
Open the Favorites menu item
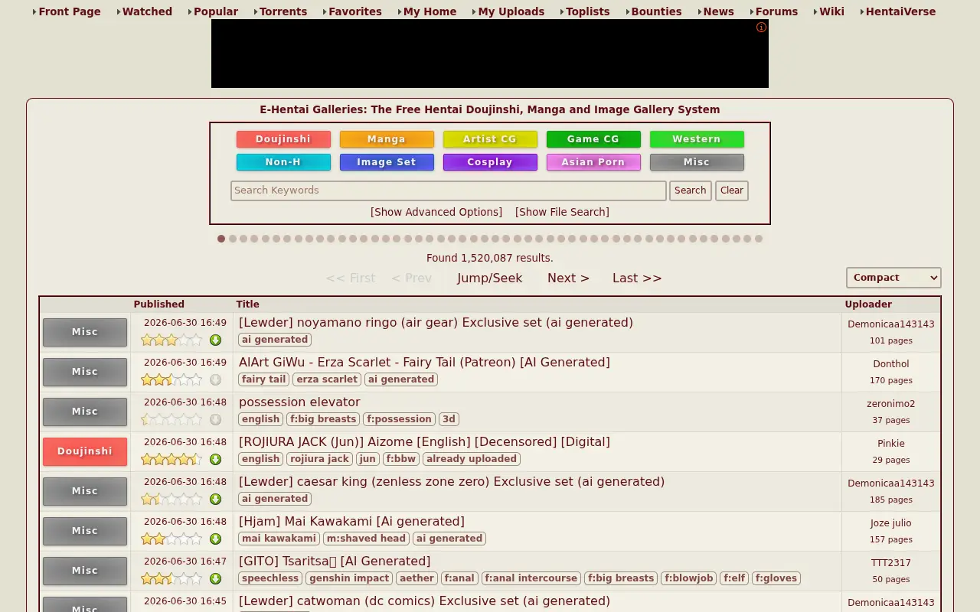point(355,11)
